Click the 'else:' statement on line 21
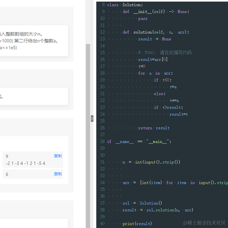This screenshot has height=228, width=228. click(160, 94)
